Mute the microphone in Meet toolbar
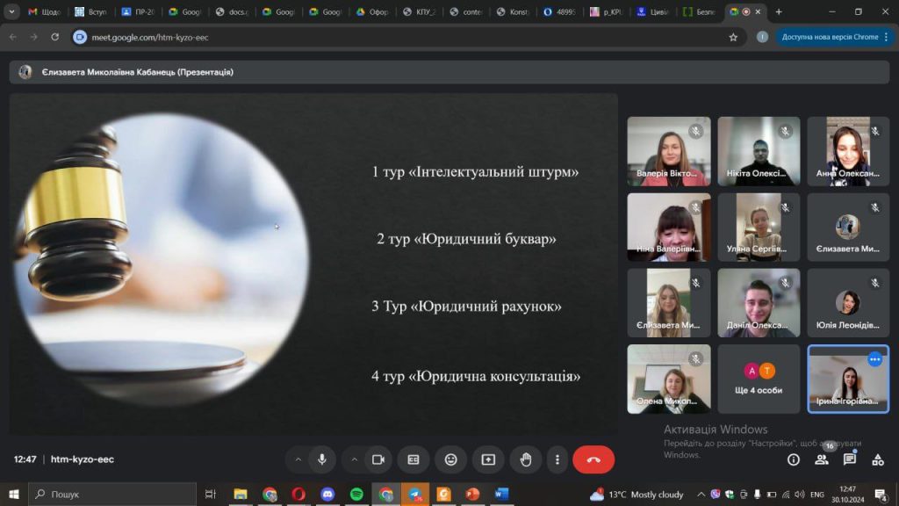The height and width of the screenshot is (506, 899). pyautogui.click(x=322, y=459)
